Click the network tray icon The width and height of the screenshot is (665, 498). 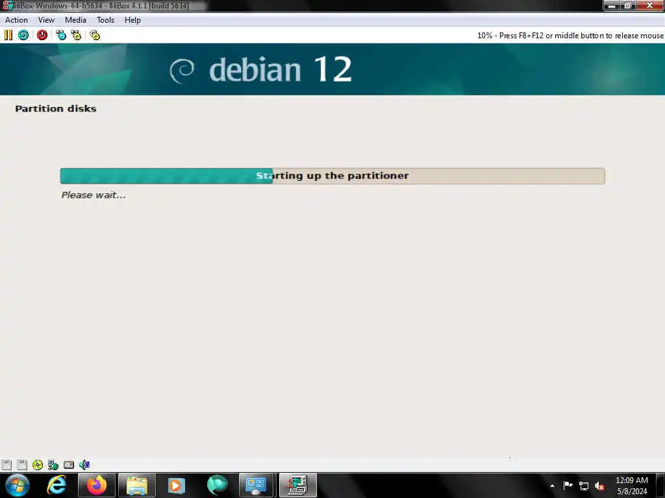pos(584,486)
